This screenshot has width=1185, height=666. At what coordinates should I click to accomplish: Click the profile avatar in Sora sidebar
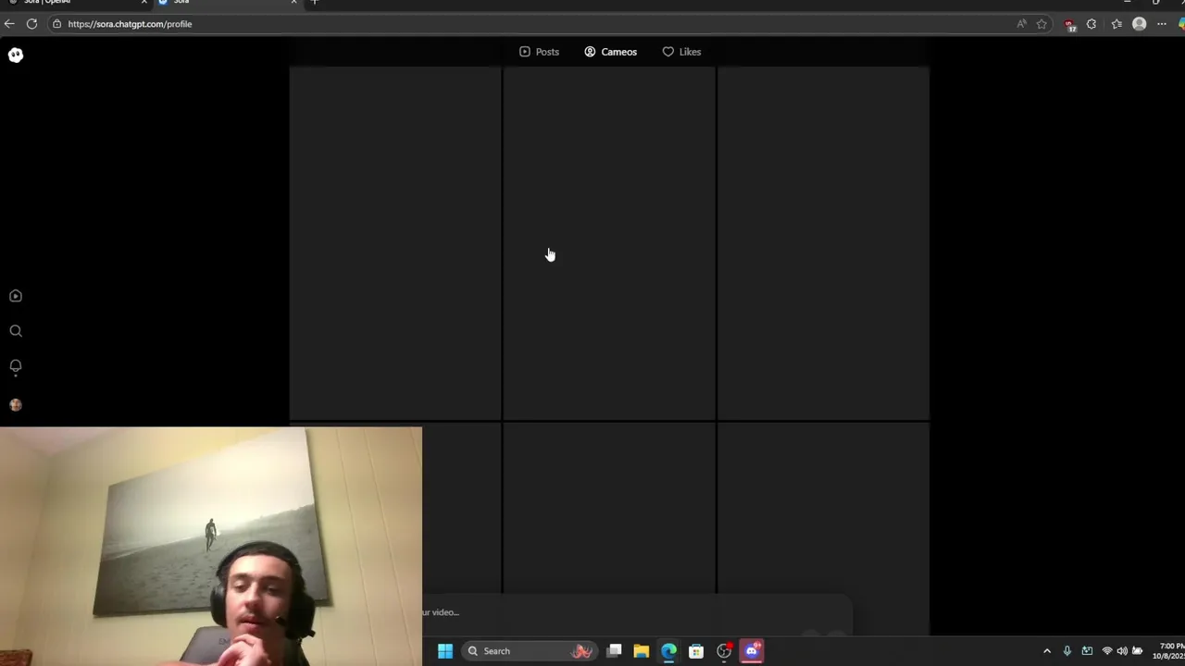coord(16,405)
